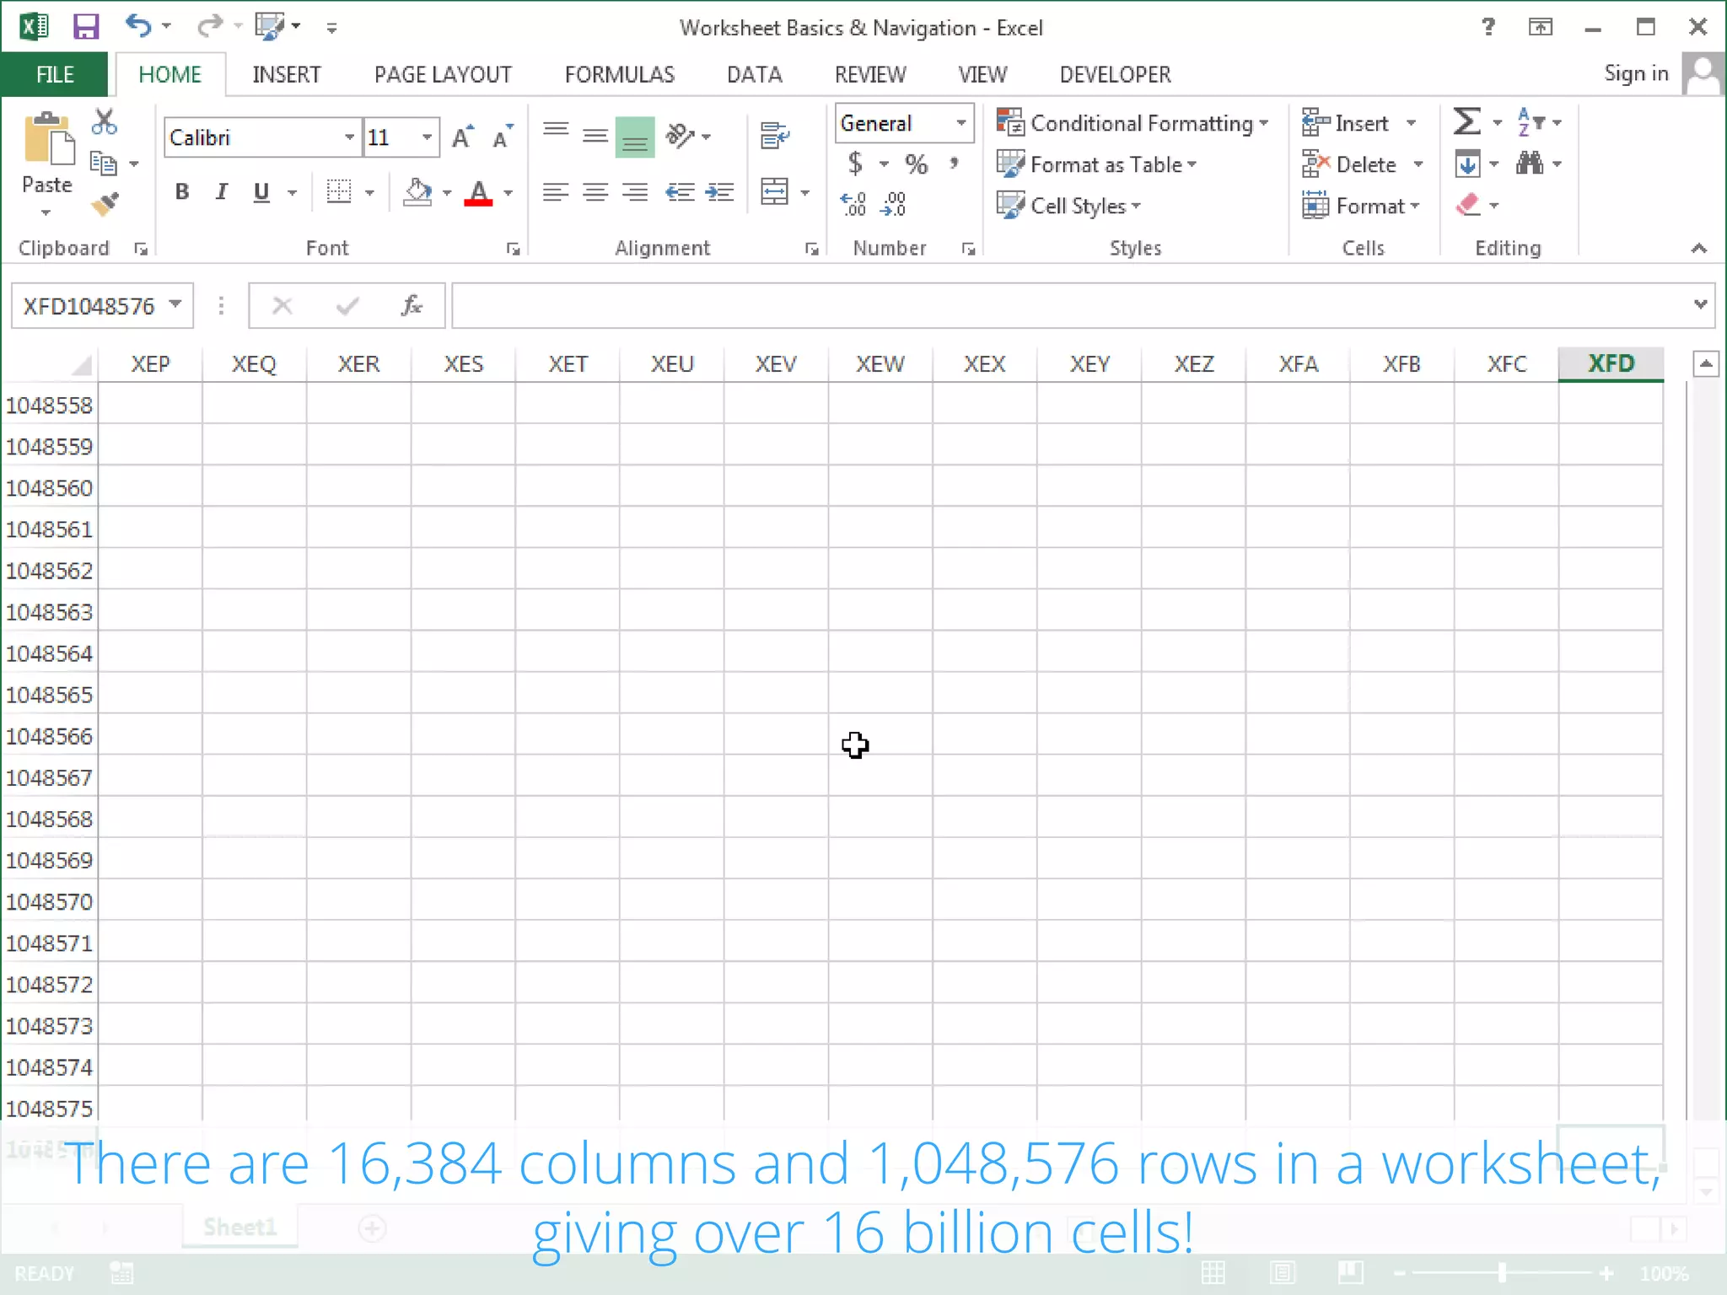This screenshot has width=1727, height=1295.
Task: Click the Increase Decimal icon
Action: (853, 204)
